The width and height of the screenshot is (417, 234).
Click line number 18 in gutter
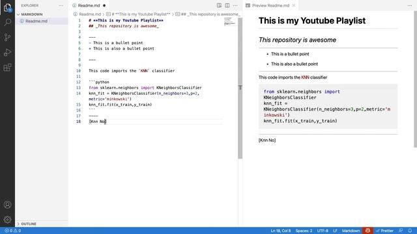[x=78, y=122]
